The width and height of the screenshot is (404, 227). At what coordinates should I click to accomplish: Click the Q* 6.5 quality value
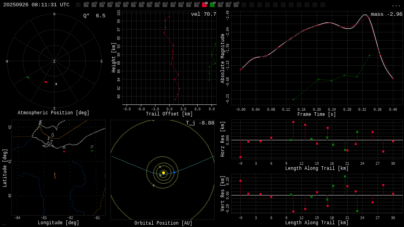pyautogui.click(x=94, y=16)
